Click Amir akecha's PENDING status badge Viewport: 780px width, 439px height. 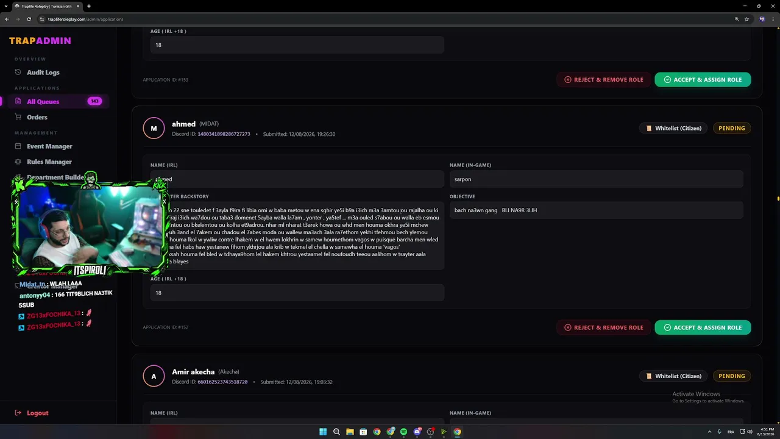732,376
